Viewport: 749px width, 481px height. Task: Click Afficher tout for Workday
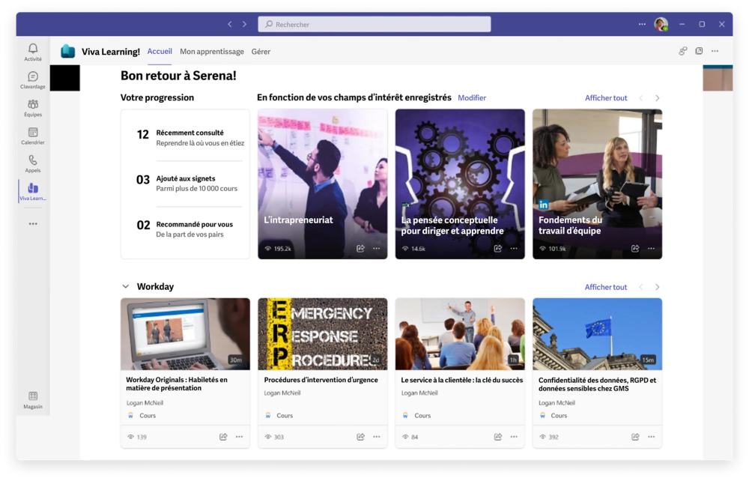coord(605,287)
